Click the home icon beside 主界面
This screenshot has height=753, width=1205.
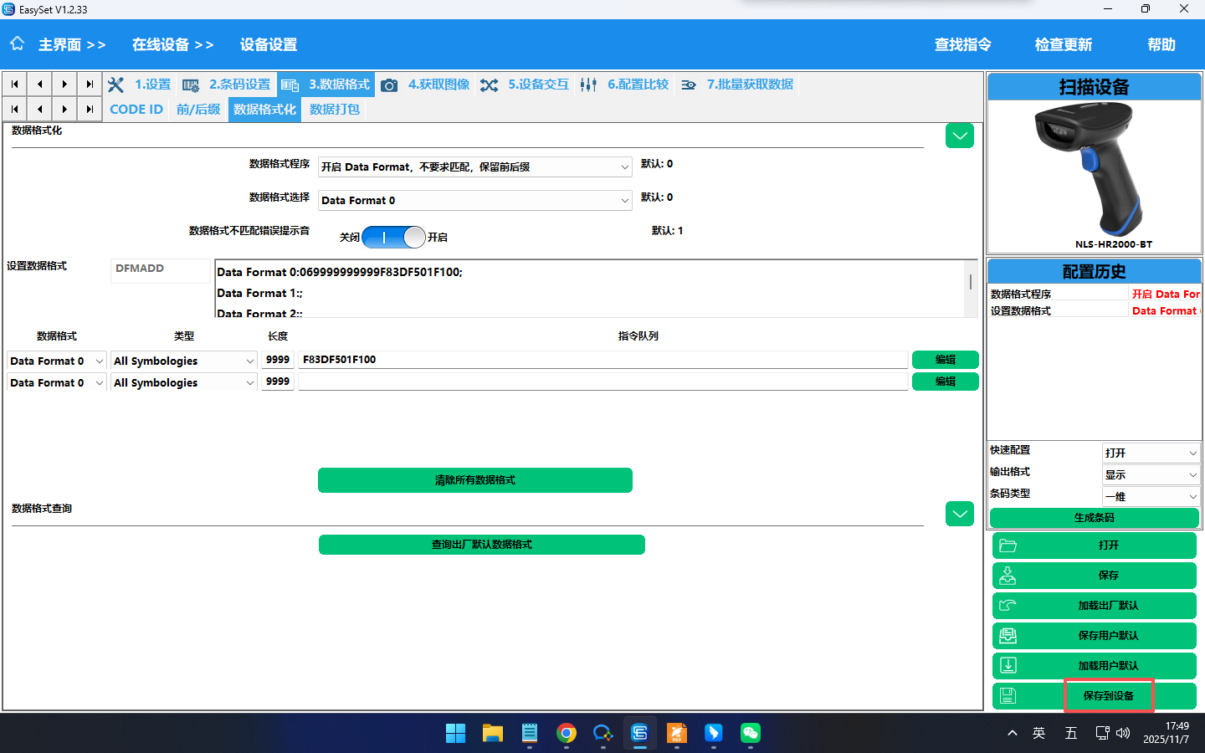pyautogui.click(x=18, y=44)
